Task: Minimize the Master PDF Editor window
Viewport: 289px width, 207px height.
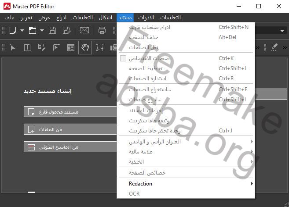Action: coord(239,6)
